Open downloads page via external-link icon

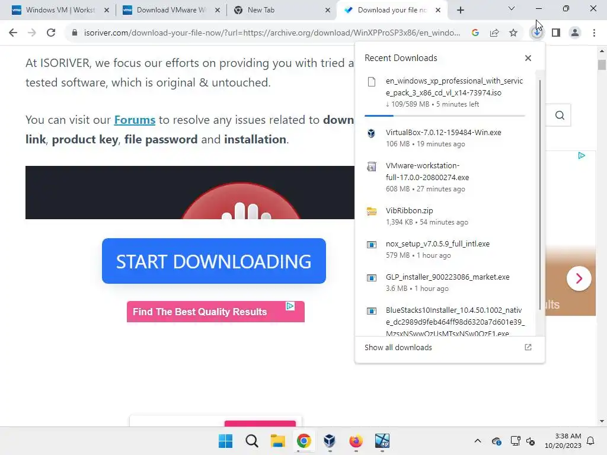[x=528, y=347]
